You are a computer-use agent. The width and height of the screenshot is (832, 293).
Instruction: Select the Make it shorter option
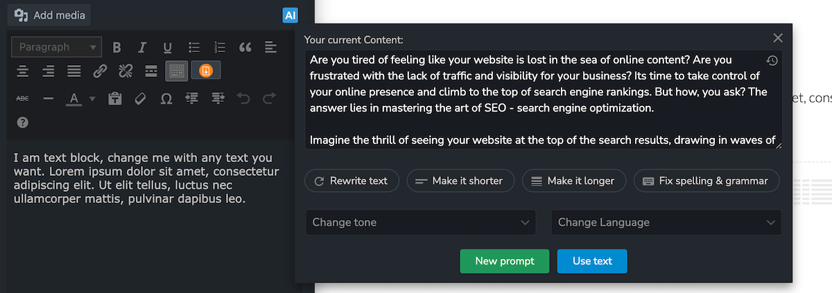(460, 181)
